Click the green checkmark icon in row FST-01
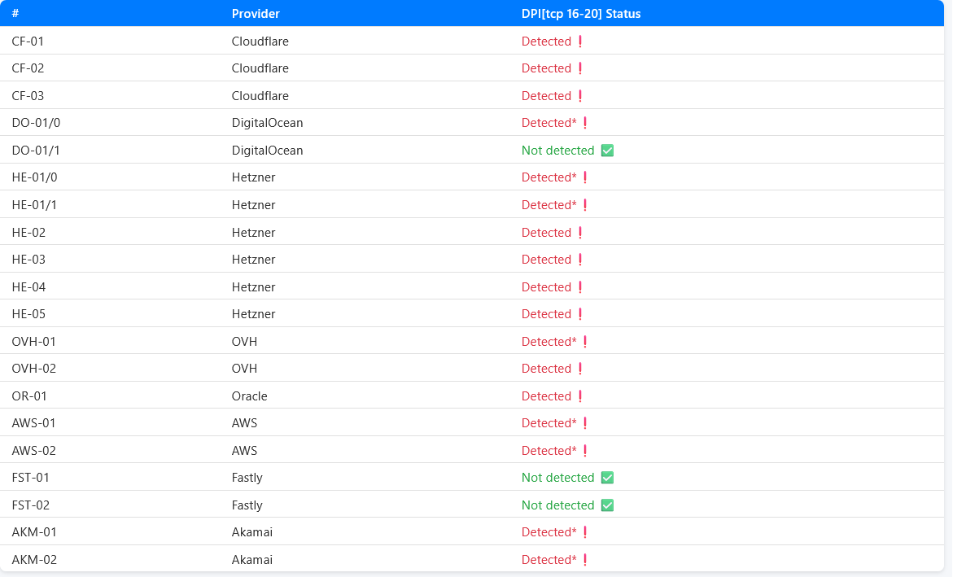 coord(607,478)
